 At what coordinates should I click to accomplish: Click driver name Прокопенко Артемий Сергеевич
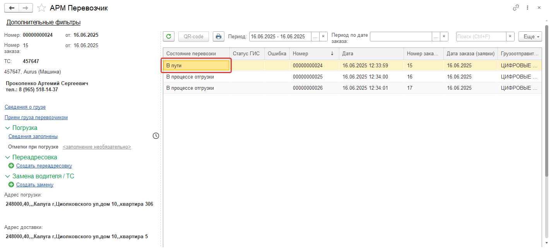tap(47, 83)
